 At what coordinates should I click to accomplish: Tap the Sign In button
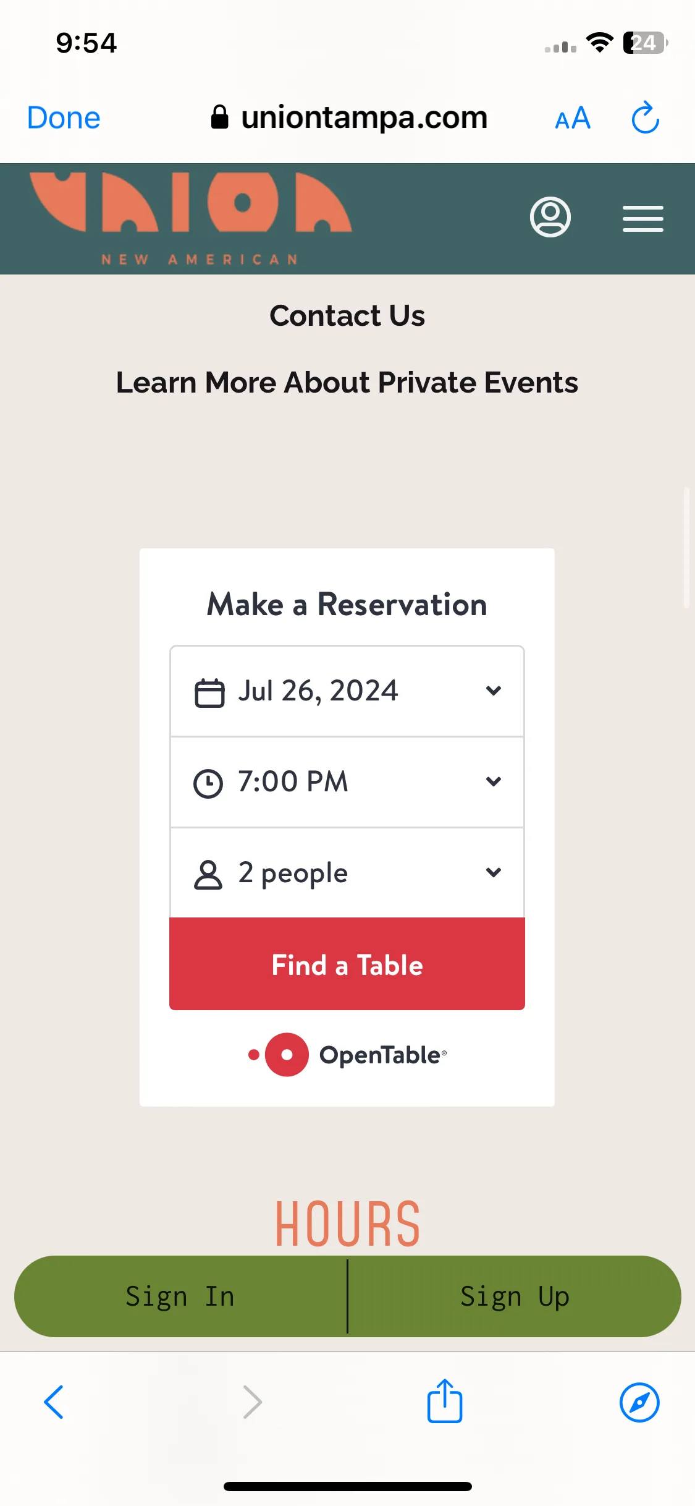tap(180, 1296)
